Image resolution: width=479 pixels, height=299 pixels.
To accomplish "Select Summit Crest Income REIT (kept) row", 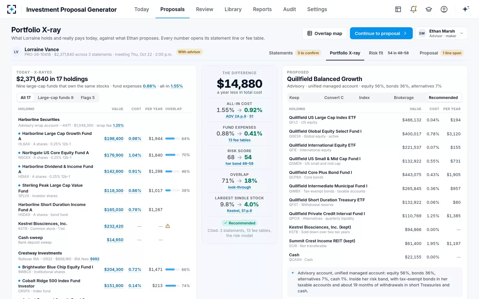I will pyautogui.click(x=375, y=243).
